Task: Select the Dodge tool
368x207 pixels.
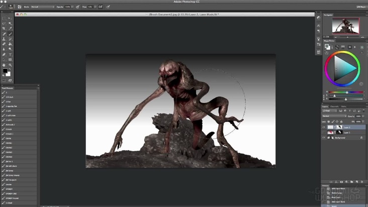Action: [10, 49]
